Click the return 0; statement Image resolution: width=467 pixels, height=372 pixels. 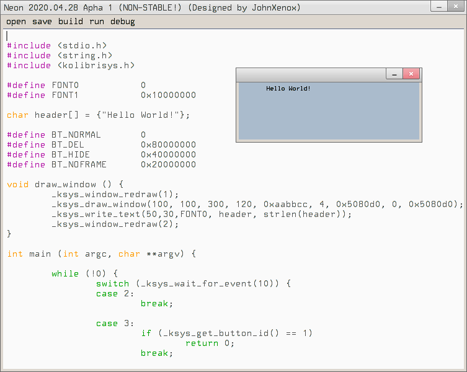coord(210,343)
